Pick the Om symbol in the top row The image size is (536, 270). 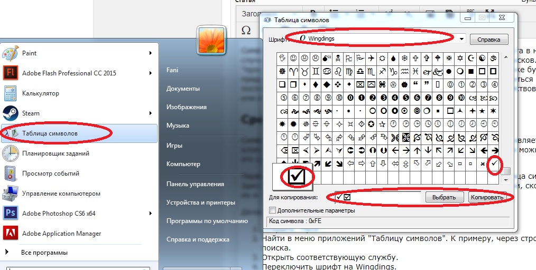point(493,59)
